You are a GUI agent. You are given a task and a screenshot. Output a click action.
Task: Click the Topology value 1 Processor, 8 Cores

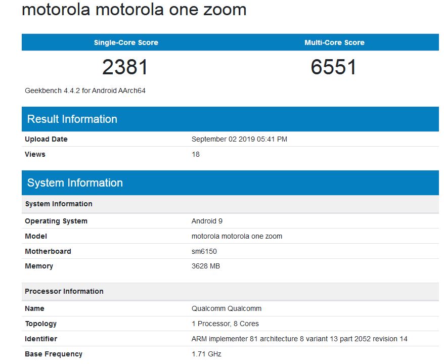pos(225,324)
